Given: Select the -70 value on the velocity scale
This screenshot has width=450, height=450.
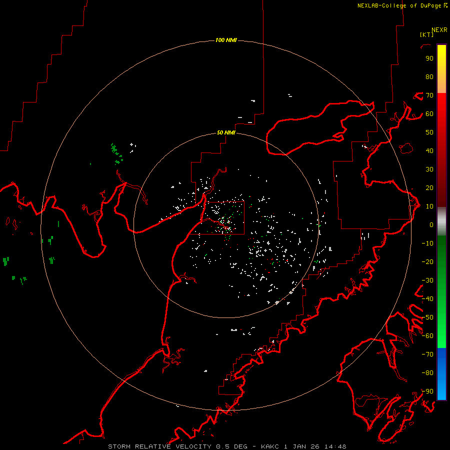Looking at the screenshot, I should pyautogui.click(x=427, y=354).
